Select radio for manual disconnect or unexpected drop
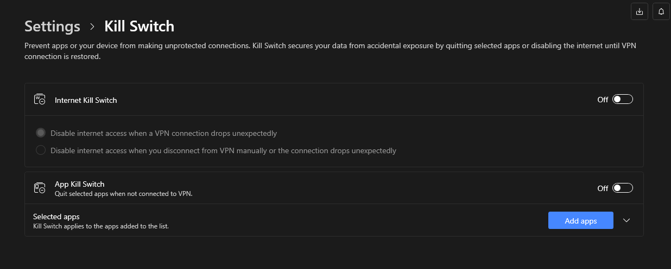Image resolution: width=671 pixels, height=269 pixels. click(x=41, y=150)
